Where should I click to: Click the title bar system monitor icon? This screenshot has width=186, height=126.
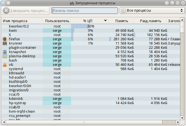tap(72, 3)
